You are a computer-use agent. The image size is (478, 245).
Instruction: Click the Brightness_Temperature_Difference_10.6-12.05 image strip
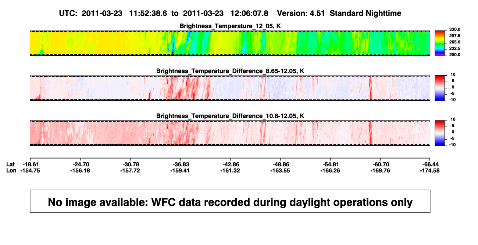(230, 133)
